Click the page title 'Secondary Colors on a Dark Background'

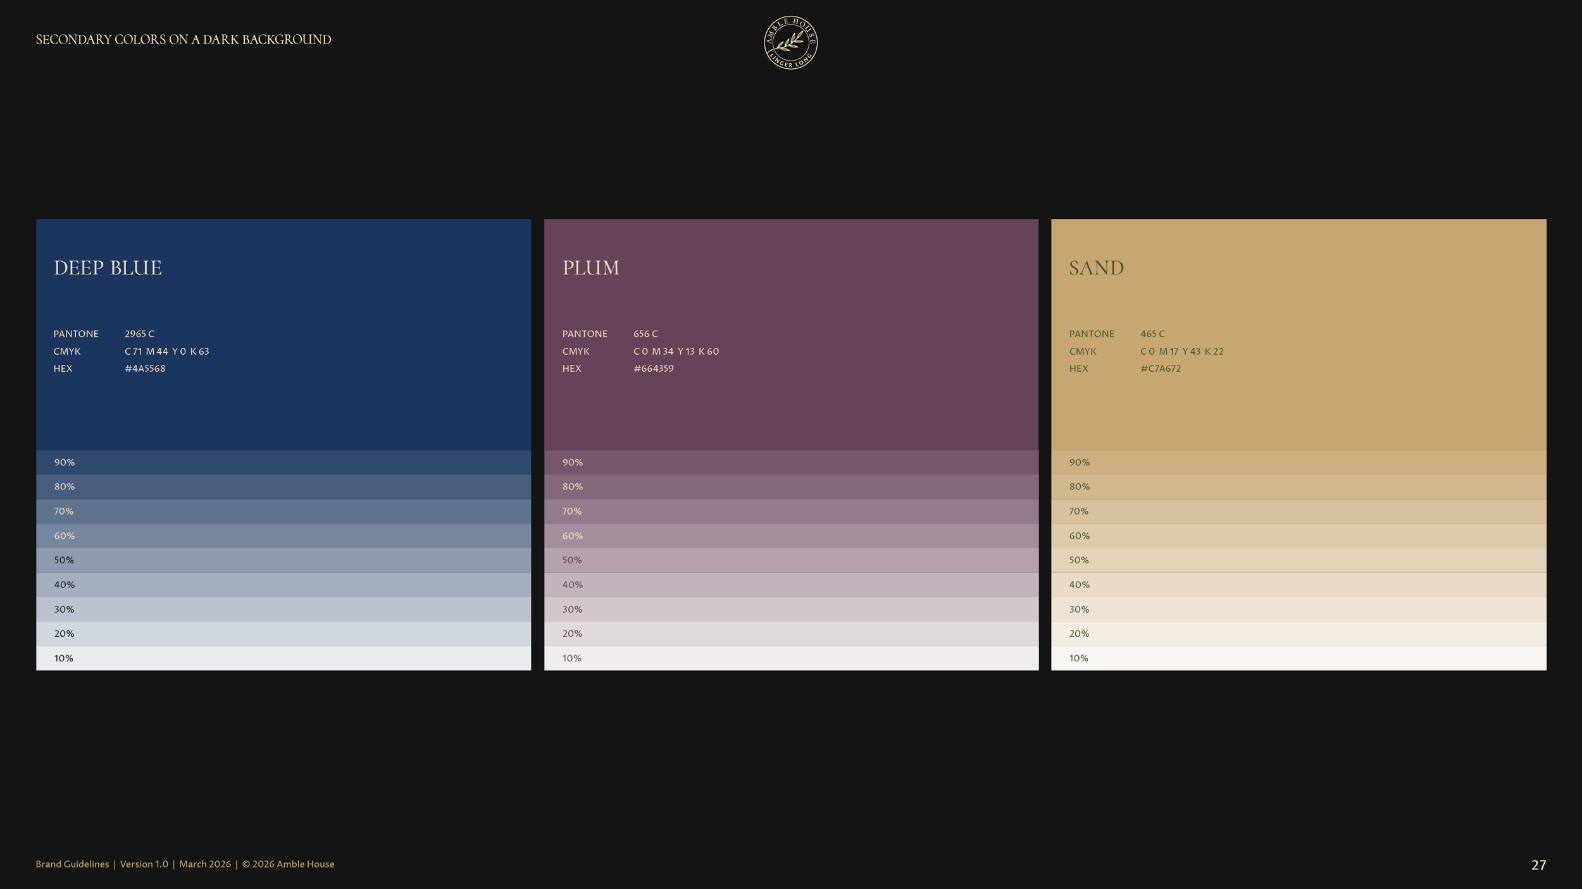(x=184, y=39)
